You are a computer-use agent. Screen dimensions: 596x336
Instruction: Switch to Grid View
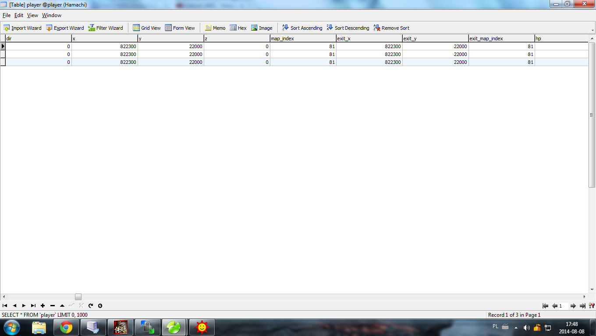pos(147,28)
